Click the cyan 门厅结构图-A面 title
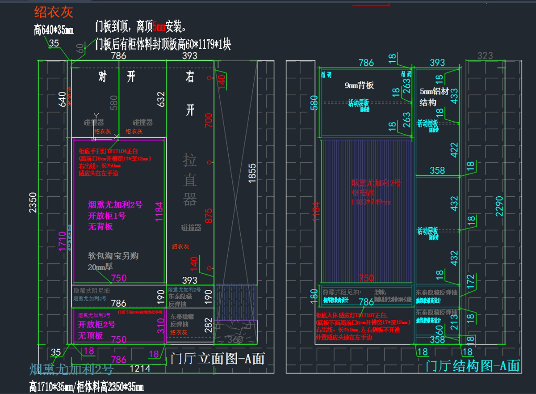The image size is (536, 394). pos(473,365)
